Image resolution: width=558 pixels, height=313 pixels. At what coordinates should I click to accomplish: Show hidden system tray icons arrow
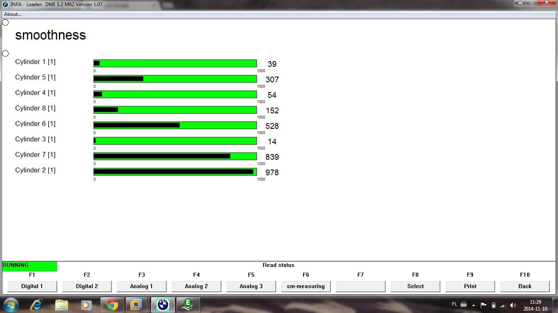point(473,305)
